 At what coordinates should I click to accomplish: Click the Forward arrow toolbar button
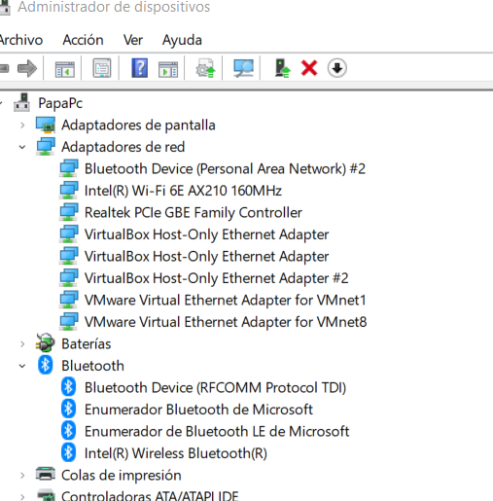27,68
